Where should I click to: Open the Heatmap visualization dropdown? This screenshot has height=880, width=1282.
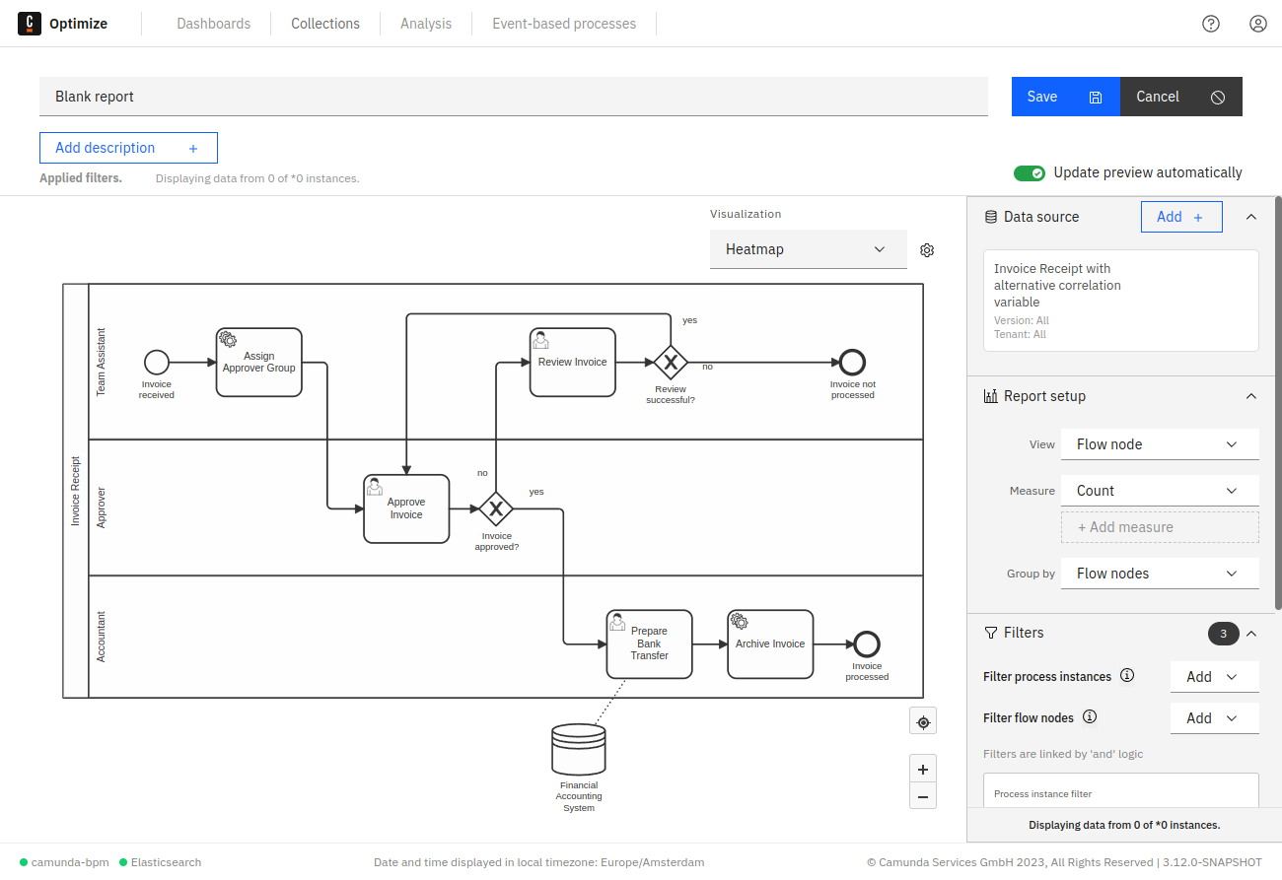809,249
